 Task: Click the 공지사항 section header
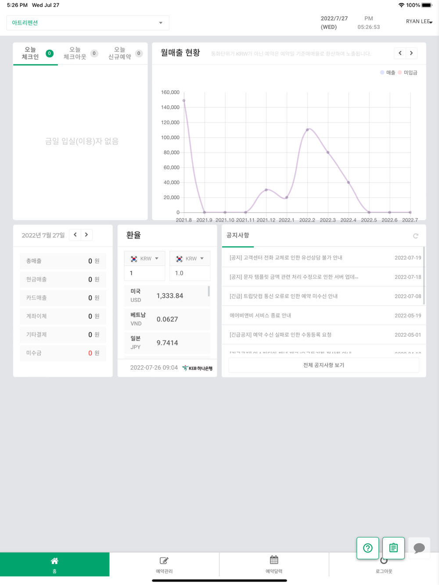tap(237, 235)
